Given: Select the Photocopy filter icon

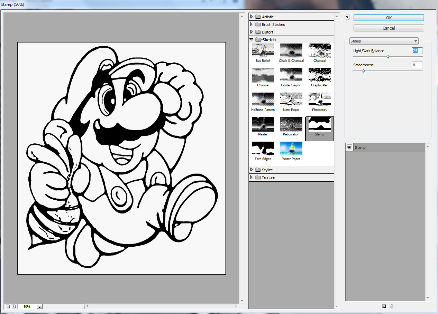Looking at the screenshot, I should tap(319, 99).
